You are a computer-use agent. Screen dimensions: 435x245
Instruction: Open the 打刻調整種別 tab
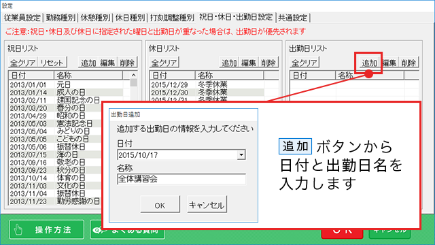pyautogui.click(x=172, y=18)
